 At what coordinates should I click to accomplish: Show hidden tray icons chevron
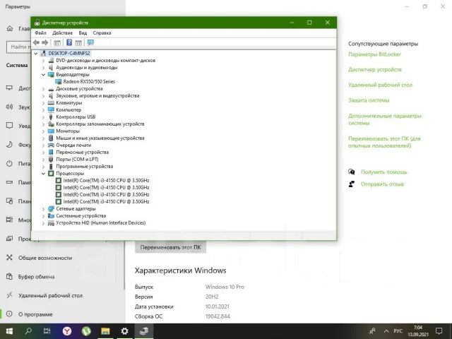point(386,331)
